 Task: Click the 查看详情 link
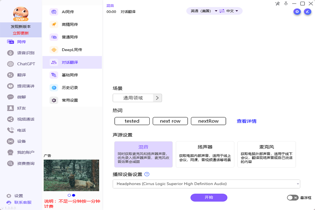[246, 121]
